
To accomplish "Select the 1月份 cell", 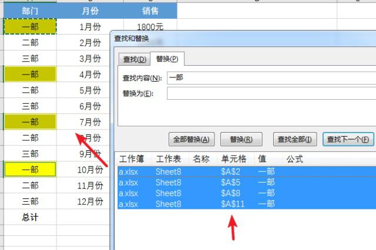I will 90,27.
